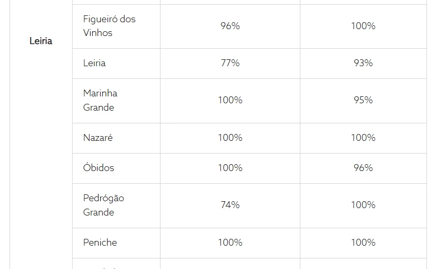436x269 pixels.
Task: Click first 100% value in Nazaré row
Action: point(230,138)
